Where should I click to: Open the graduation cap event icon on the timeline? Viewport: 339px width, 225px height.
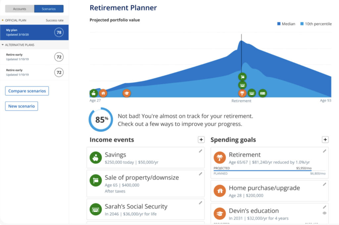pyautogui.click(x=127, y=93)
